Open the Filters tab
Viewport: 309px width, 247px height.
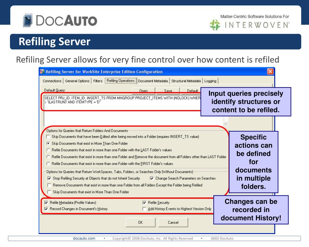coord(98,81)
